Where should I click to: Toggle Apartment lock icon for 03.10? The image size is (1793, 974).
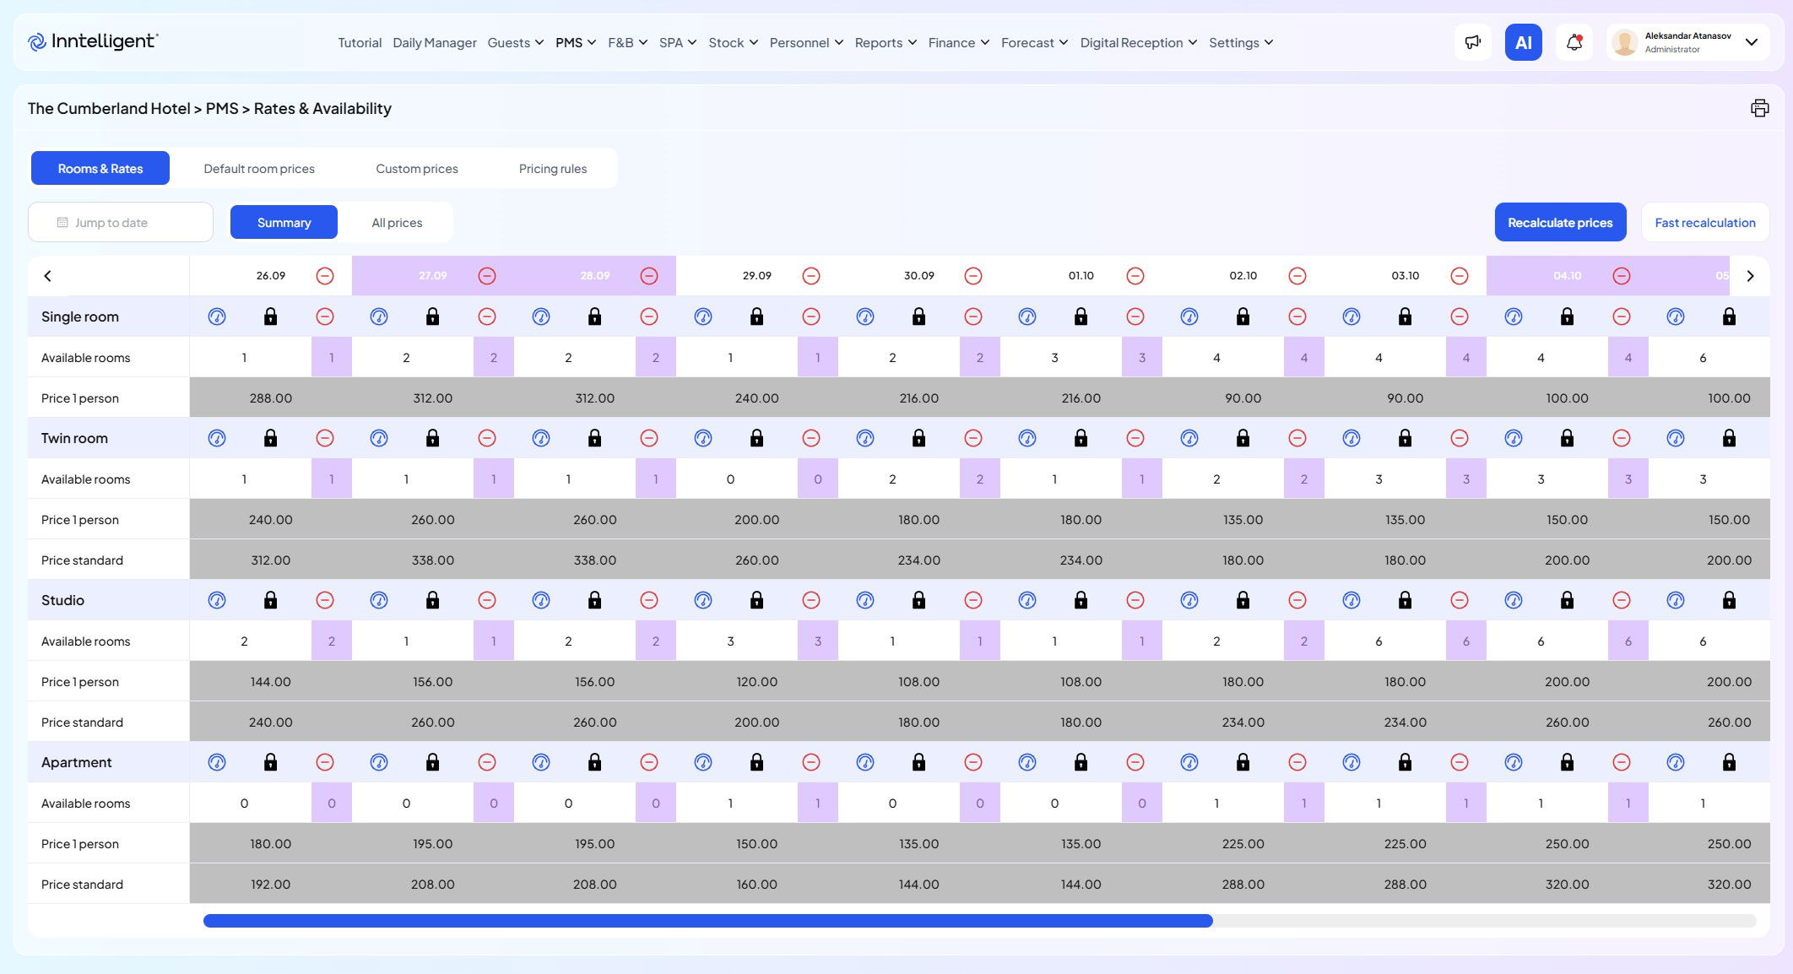point(1405,762)
